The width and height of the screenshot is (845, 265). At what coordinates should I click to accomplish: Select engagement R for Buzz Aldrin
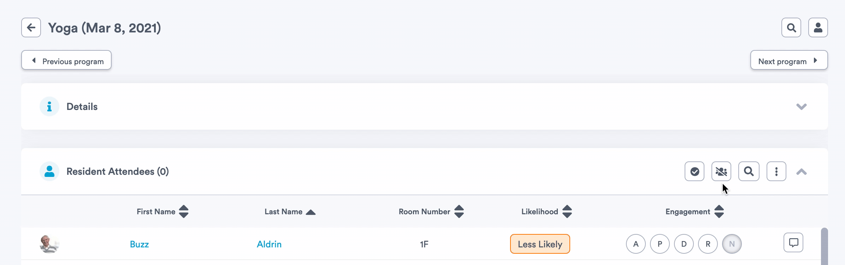pyautogui.click(x=708, y=244)
